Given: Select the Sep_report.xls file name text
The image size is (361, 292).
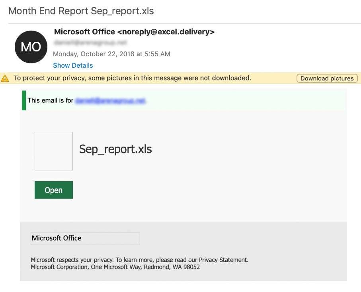Looking at the screenshot, I should click(x=115, y=149).
